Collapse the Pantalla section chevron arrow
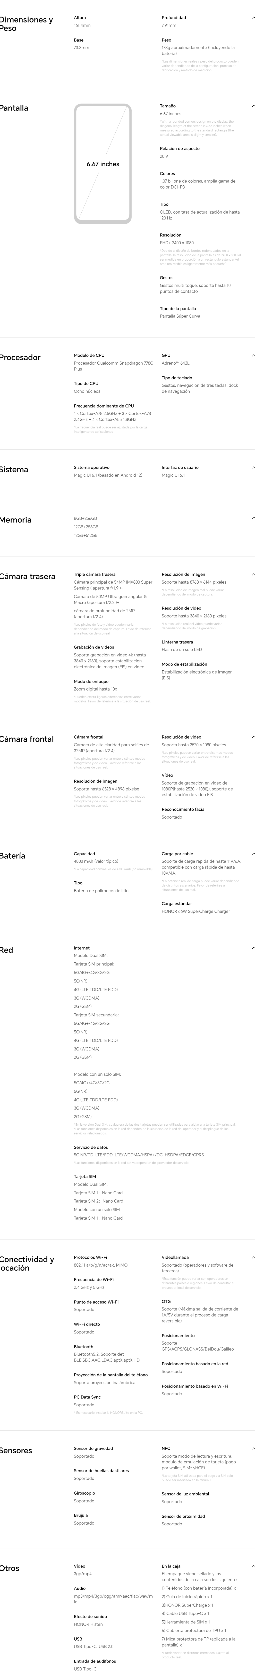 click(x=252, y=106)
